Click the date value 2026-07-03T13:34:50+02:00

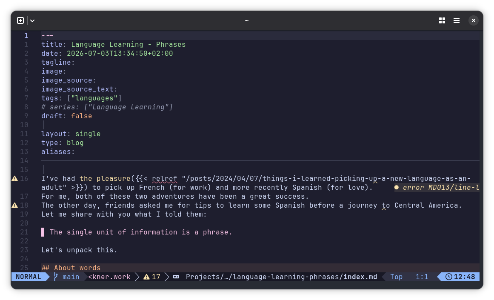[120, 54]
